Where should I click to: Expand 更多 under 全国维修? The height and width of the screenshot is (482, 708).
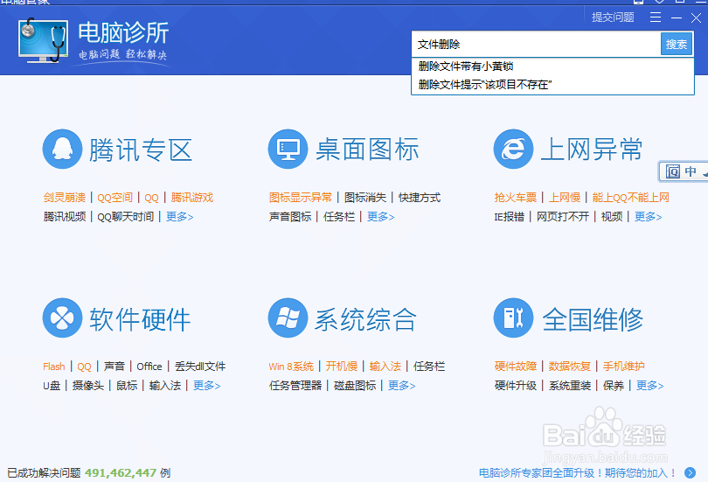tap(650, 386)
